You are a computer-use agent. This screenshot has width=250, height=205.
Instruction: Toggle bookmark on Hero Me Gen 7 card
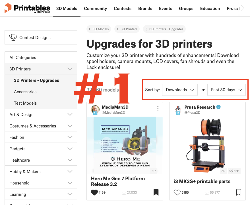[156, 192]
